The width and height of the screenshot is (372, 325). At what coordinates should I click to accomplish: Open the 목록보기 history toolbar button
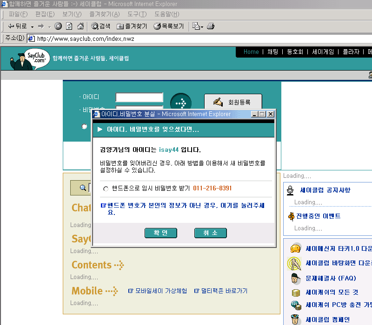[x=169, y=26]
